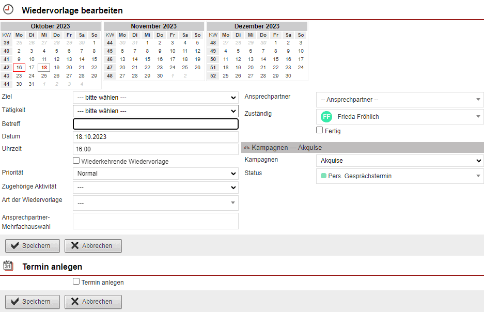Click into the Betreff text field
Viewport: 484px width, 312px height.
155,124
